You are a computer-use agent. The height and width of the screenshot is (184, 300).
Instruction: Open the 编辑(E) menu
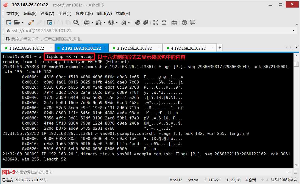30,13
